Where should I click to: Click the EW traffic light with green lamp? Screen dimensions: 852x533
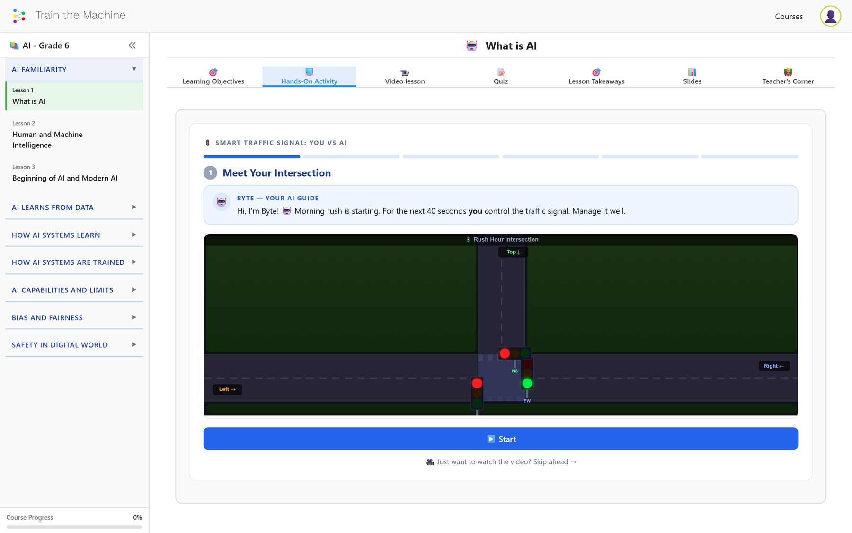click(527, 374)
